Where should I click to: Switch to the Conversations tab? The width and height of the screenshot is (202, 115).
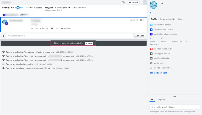(x=167, y=19)
